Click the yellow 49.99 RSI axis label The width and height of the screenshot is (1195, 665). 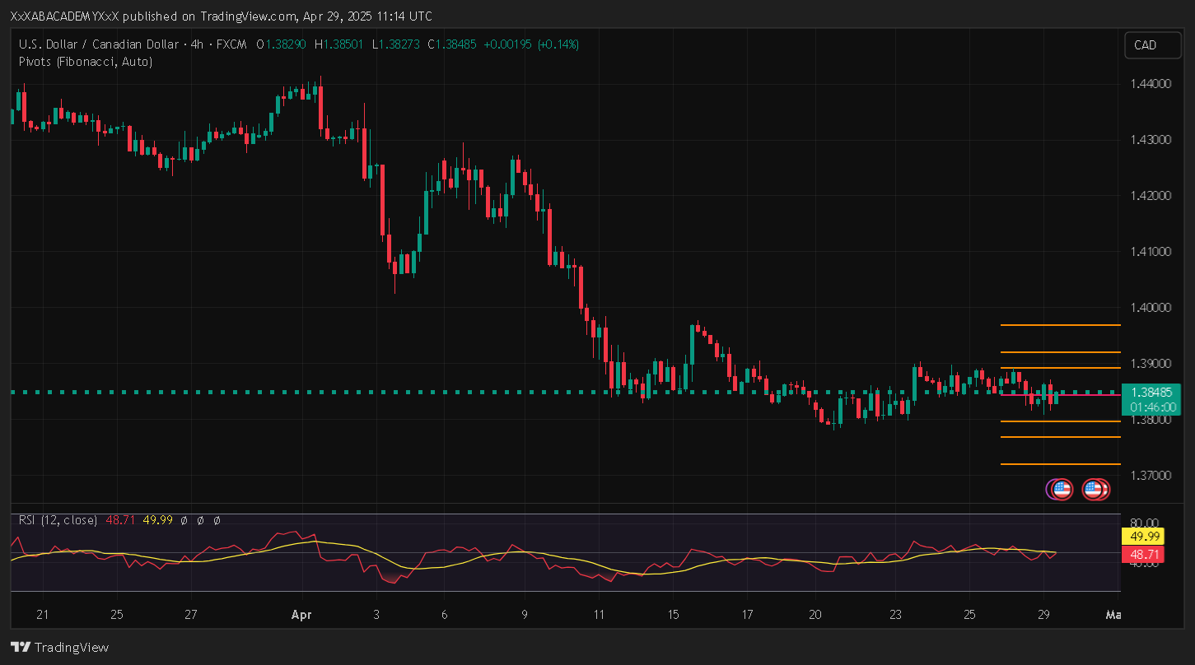coord(1141,537)
